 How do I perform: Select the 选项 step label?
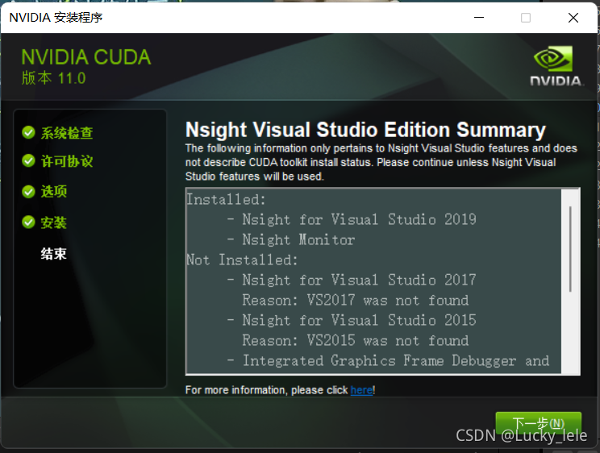[54, 191]
